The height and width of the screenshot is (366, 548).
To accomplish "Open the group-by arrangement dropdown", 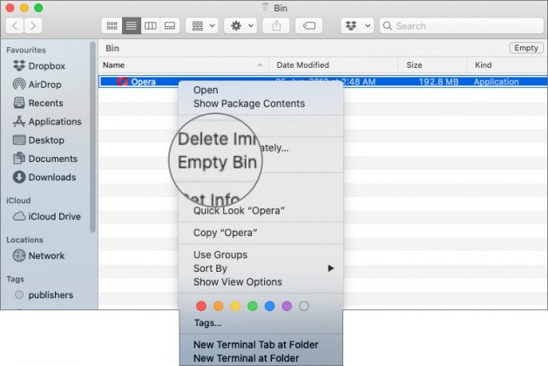I will [x=202, y=26].
